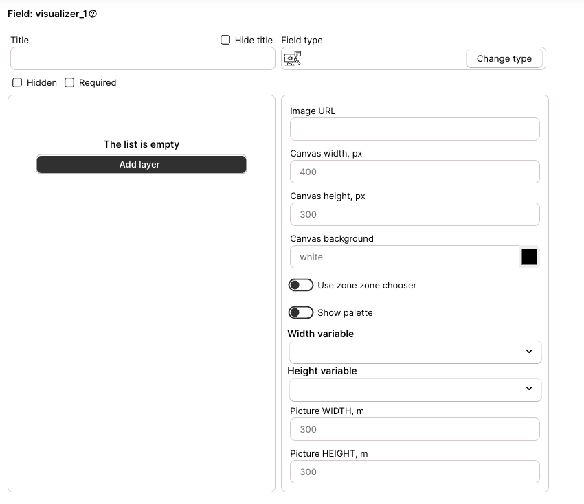Viewport: 584px width, 504px height.
Task: Click the Width variable chevron arrow
Action: 529,352
